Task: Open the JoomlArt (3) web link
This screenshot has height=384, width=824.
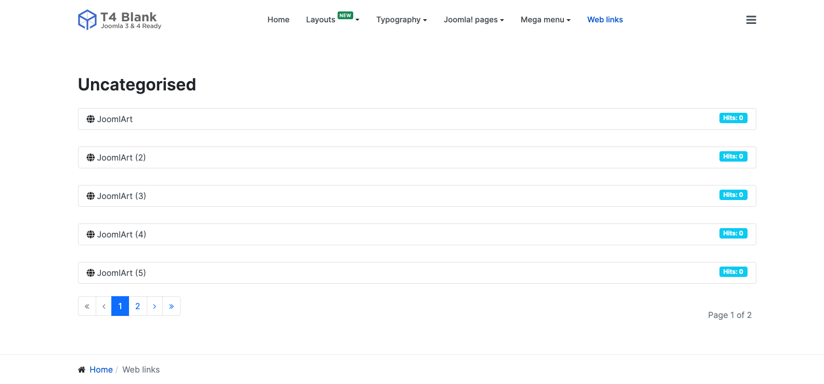Action: click(x=121, y=196)
